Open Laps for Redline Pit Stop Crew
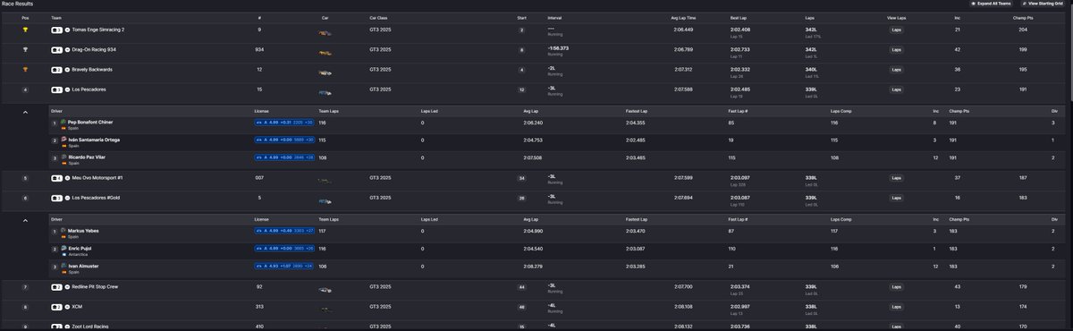Screen dimensions: 1073x331 pyautogui.click(x=896, y=287)
